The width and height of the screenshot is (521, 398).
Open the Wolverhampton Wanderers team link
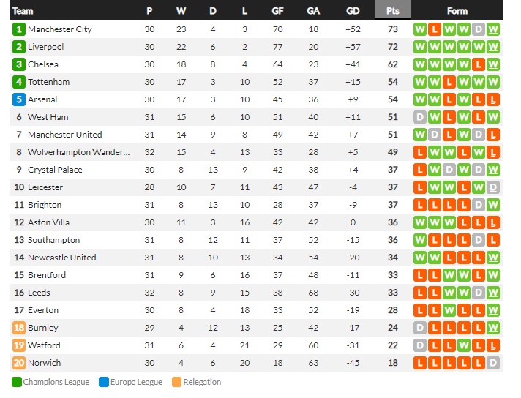tap(79, 152)
